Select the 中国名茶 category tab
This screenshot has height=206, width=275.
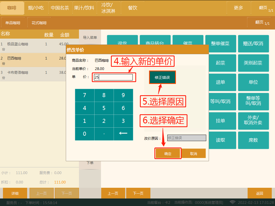60,8
